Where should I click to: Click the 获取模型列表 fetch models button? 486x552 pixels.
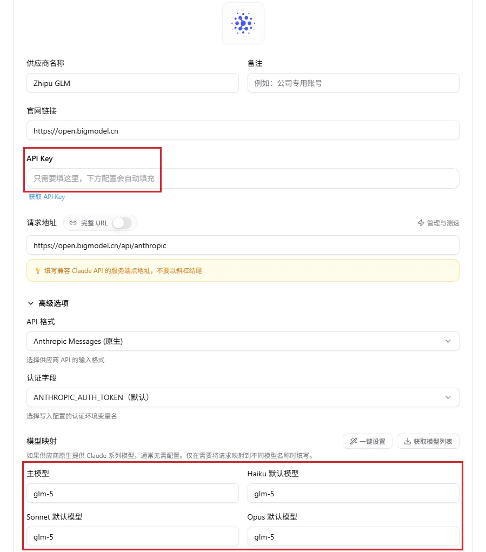(428, 442)
